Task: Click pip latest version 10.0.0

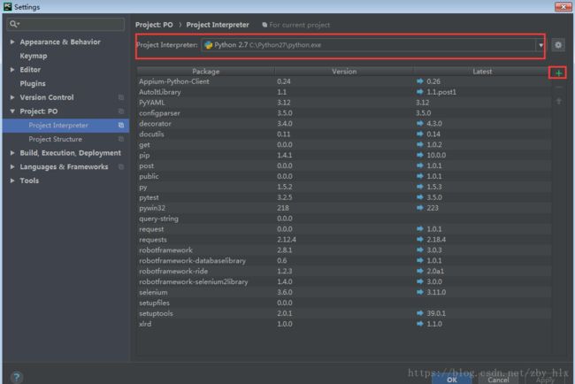Action: 436,155
